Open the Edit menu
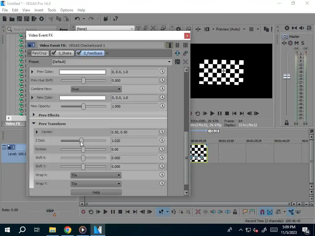315x236 pixels. [x=15, y=10]
